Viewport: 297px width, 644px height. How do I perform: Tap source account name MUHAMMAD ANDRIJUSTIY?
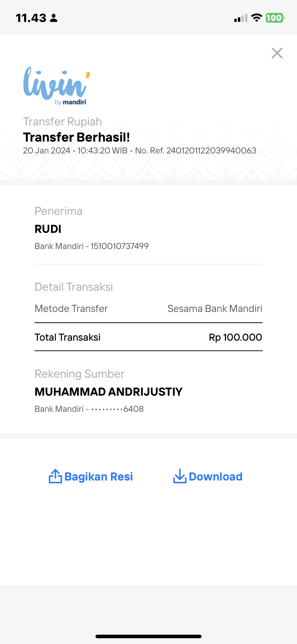click(108, 392)
